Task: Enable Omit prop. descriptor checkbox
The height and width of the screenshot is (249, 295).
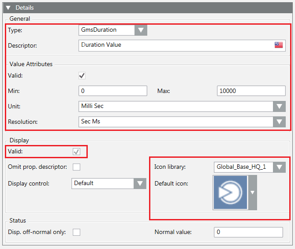Action: coord(77,167)
